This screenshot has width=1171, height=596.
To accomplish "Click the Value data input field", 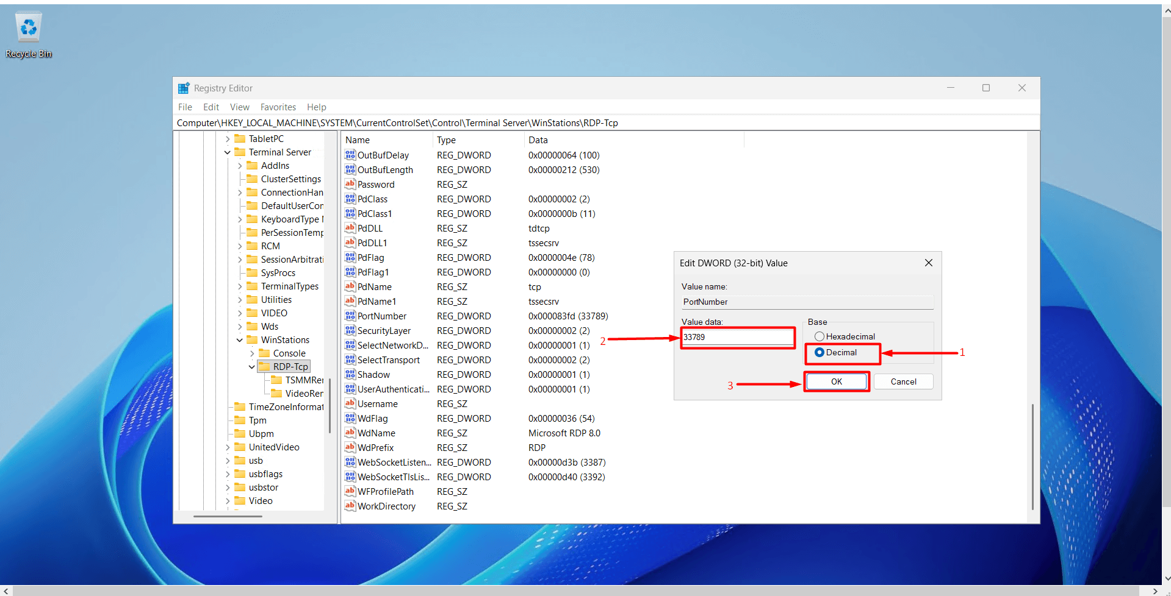I will click(x=737, y=337).
